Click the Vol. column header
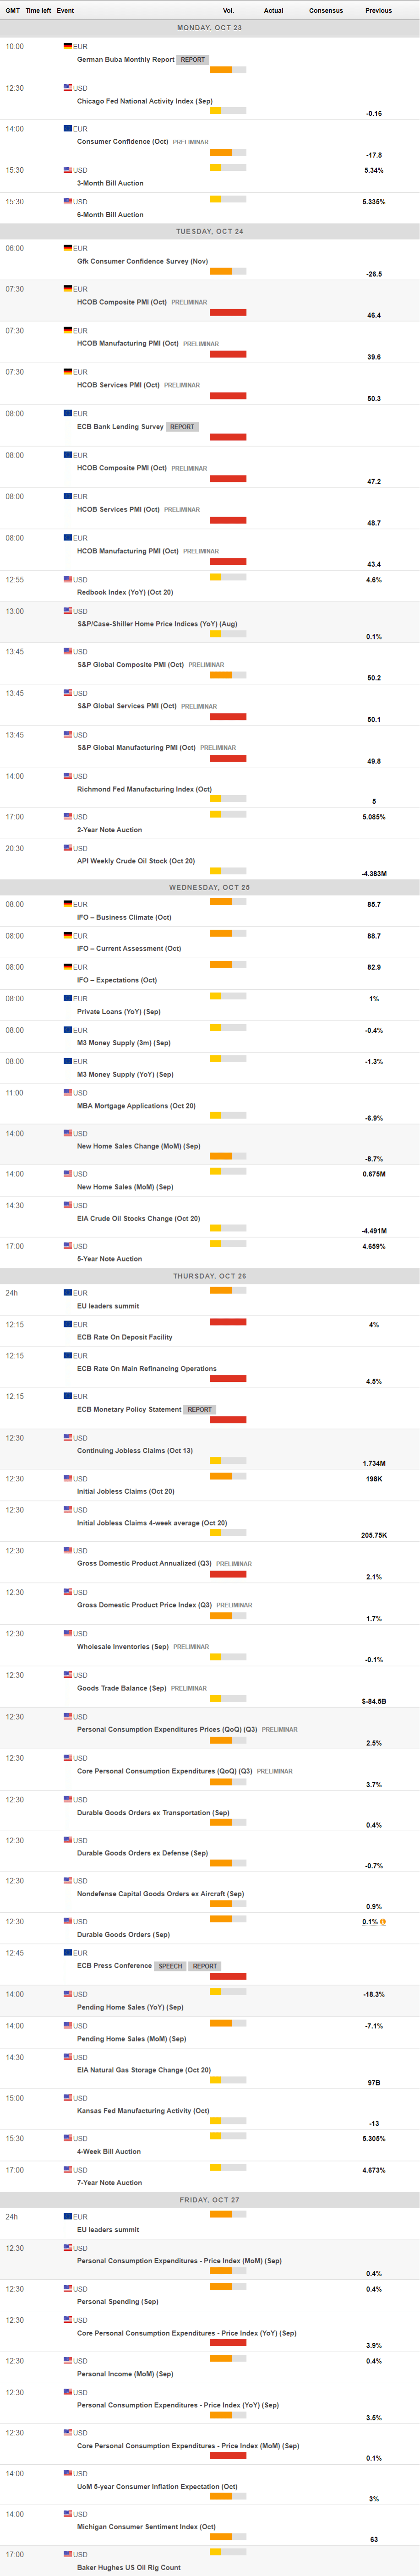The height and width of the screenshot is (2576, 420). point(228,10)
